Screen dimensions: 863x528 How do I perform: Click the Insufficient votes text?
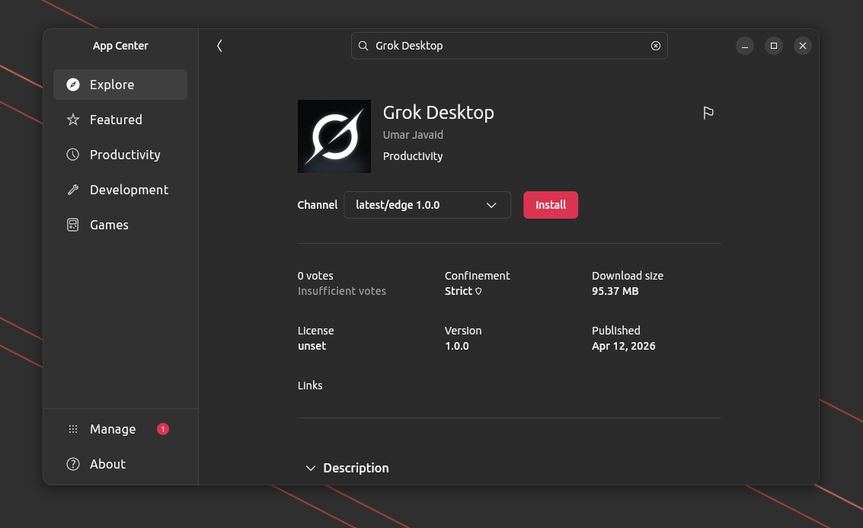pos(342,291)
